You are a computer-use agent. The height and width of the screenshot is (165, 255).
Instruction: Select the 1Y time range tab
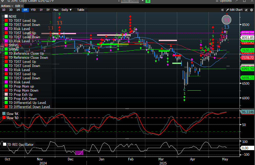pyautogui.click(x=41, y=10)
